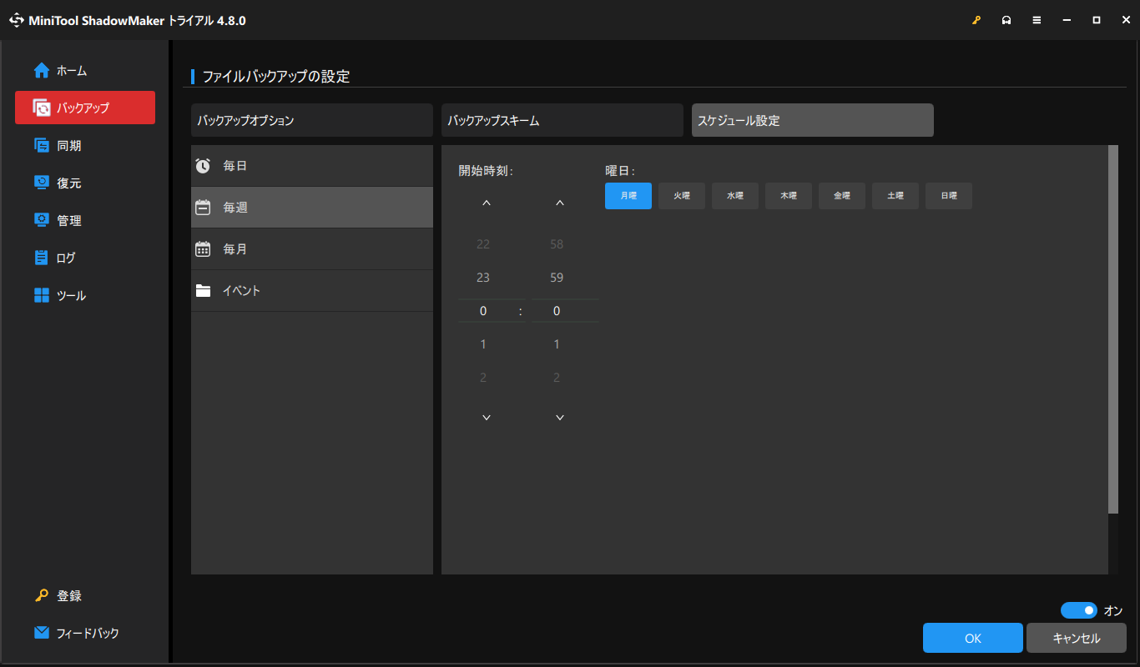1140x667 pixels.
Task: Switch to the バックアップスキーム tab
Action: [562, 120]
